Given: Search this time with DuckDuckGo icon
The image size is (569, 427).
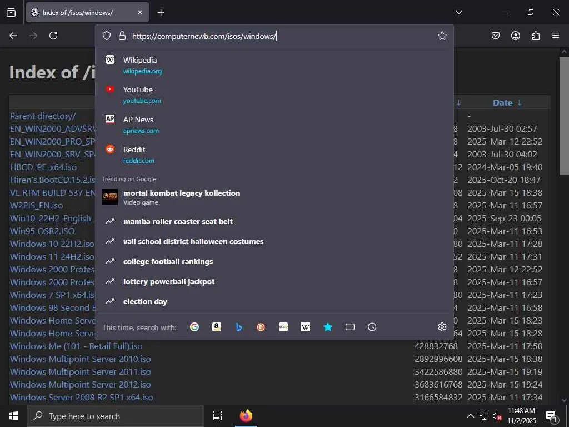Looking at the screenshot, I should 261,327.
